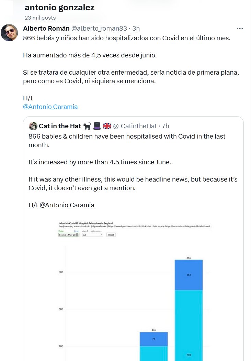Image resolution: width=252 pixels, height=361 pixels.
Task: Open the three-dot more options menu
Action: click(x=240, y=29)
